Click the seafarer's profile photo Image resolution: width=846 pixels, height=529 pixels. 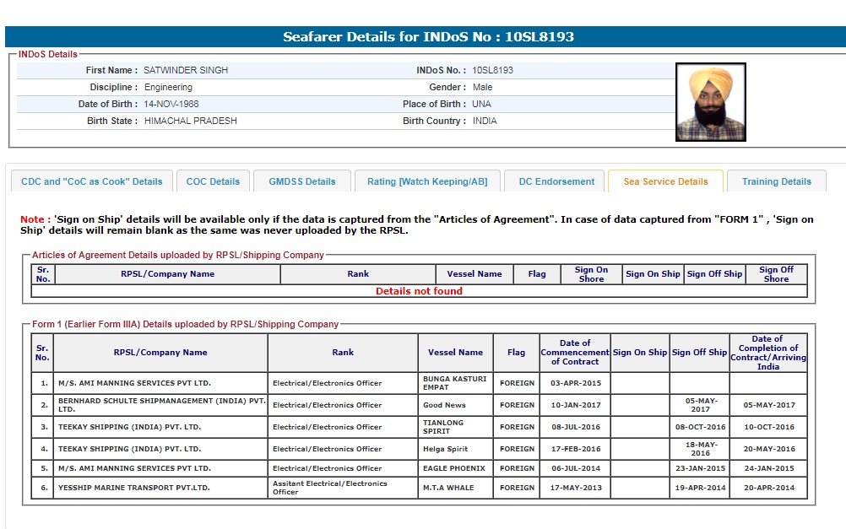[710, 102]
